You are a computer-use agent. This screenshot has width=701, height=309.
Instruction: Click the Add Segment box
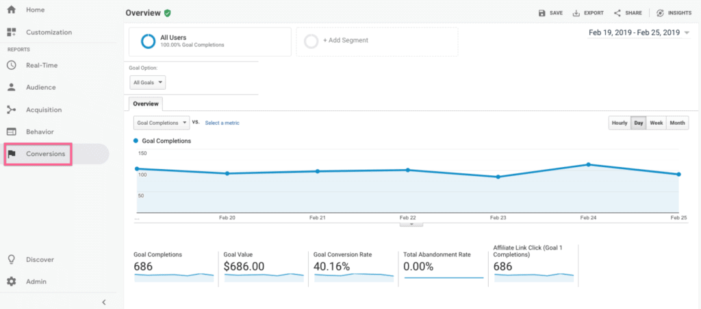pyautogui.click(x=377, y=41)
